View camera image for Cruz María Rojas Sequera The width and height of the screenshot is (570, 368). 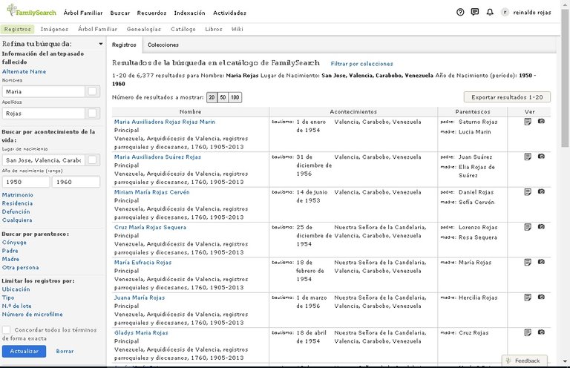point(541,227)
